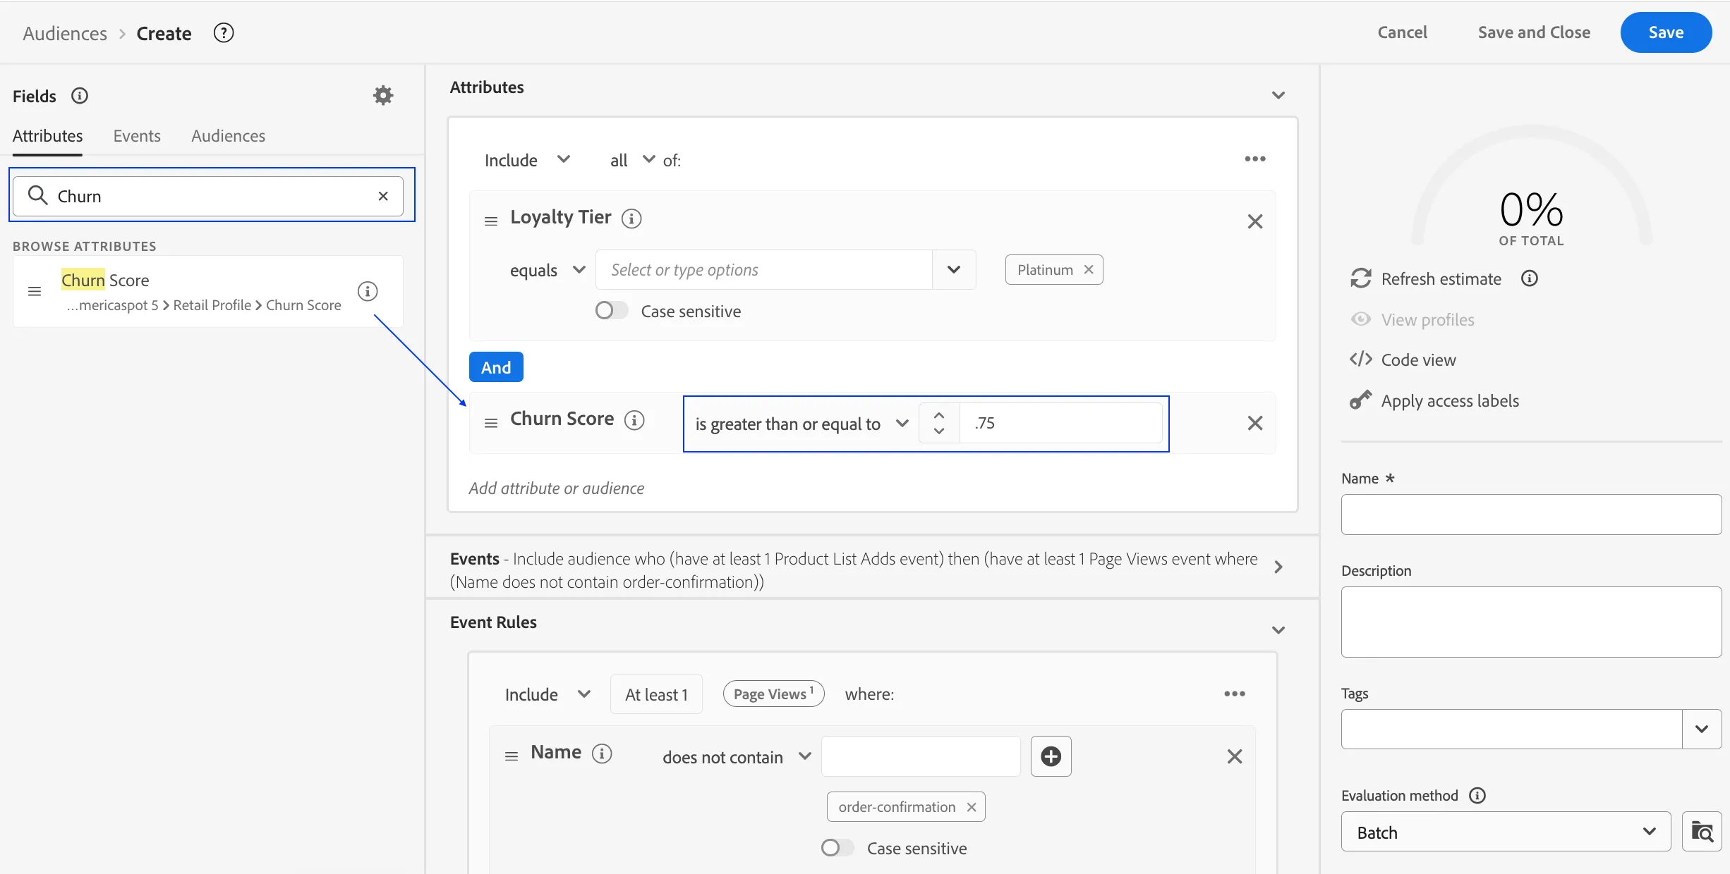The height and width of the screenshot is (874, 1730).
Task: Switch to the Events tab
Action: (137, 136)
